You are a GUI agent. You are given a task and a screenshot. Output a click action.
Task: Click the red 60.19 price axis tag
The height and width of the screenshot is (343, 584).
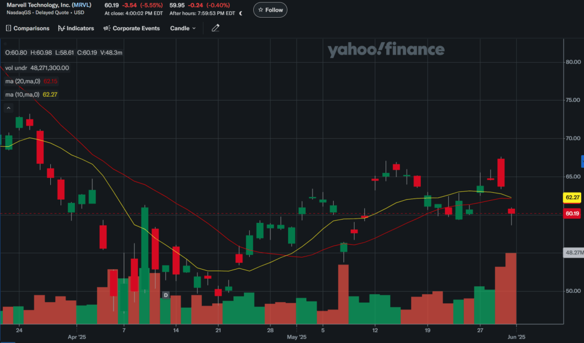click(x=572, y=213)
